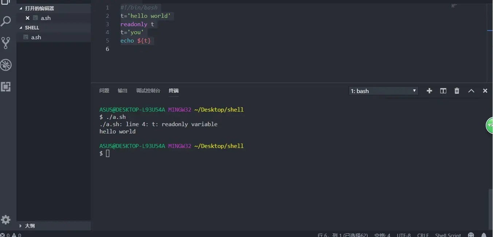Click the line "readonly t" in editor
The width and height of the screenshot is (493, 237).
tap(137, 24)
